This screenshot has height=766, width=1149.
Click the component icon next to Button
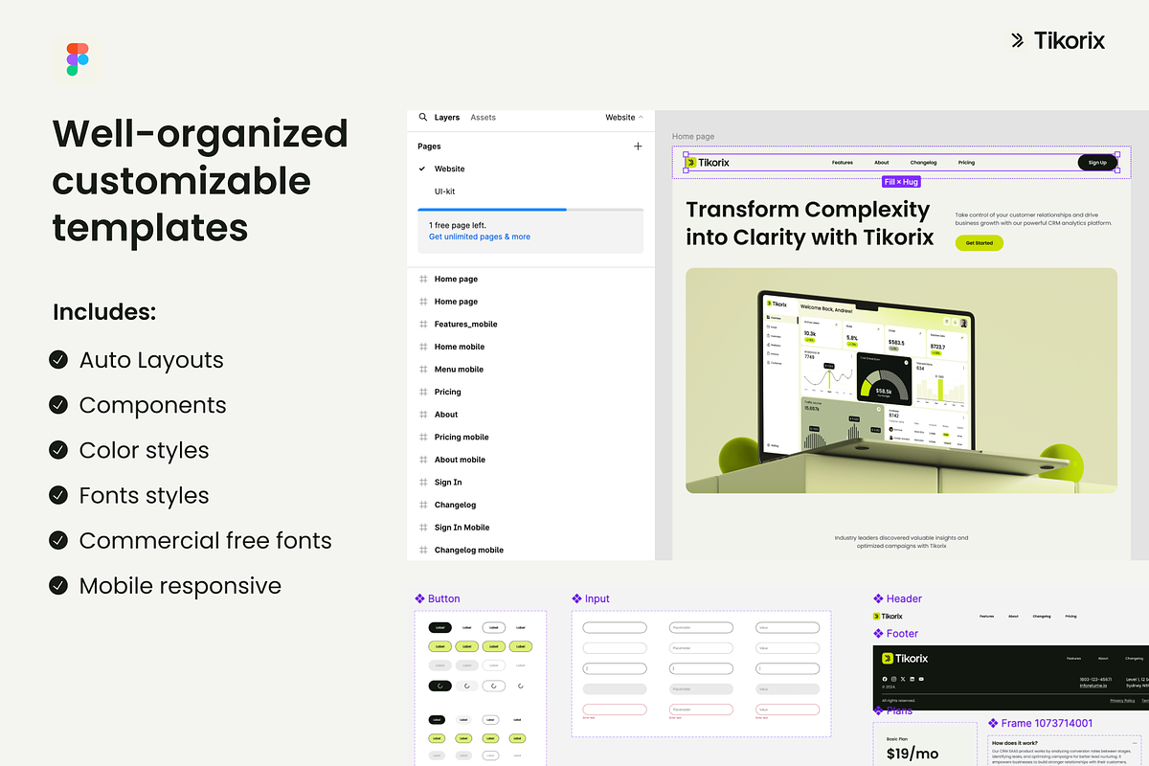[x=419, y=598]
